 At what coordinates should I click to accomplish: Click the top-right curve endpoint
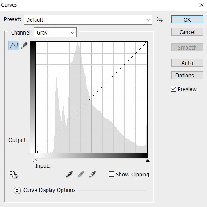[146, 42]
